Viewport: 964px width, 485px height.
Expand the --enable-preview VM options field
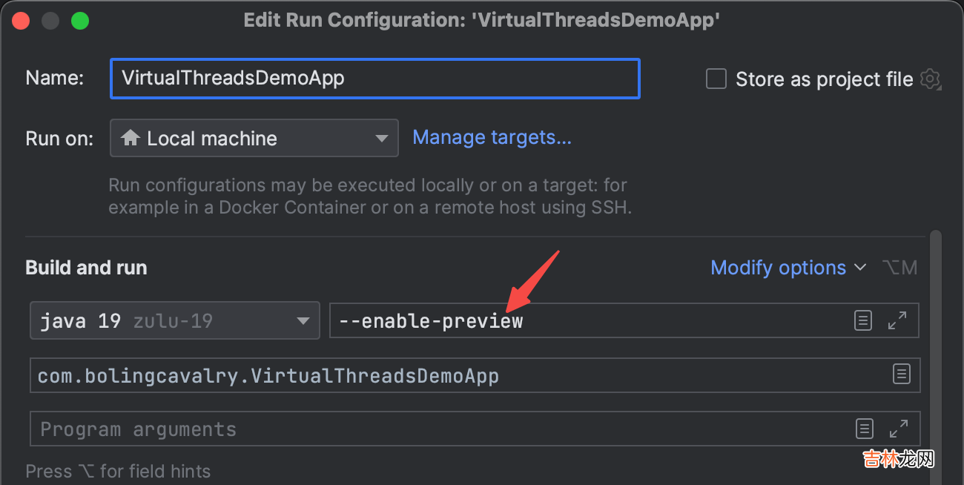[x=897, y=320]
